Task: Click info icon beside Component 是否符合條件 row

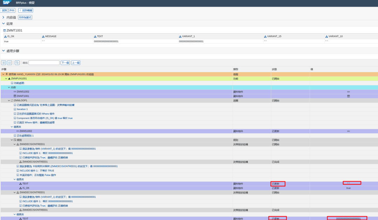Action: [x=15, y=118]
